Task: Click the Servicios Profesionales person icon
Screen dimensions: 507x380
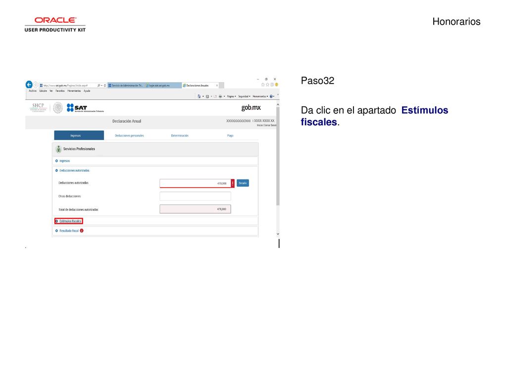Action: [58, 149]
